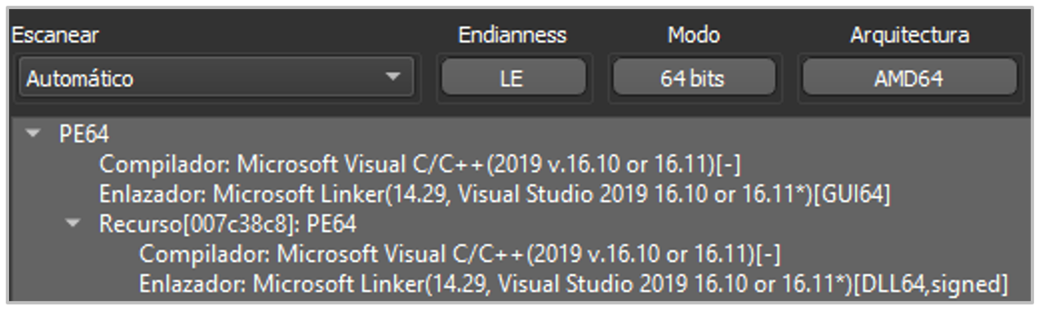Collapse the top-level PE64 node arrow

(x=33, y=133)
